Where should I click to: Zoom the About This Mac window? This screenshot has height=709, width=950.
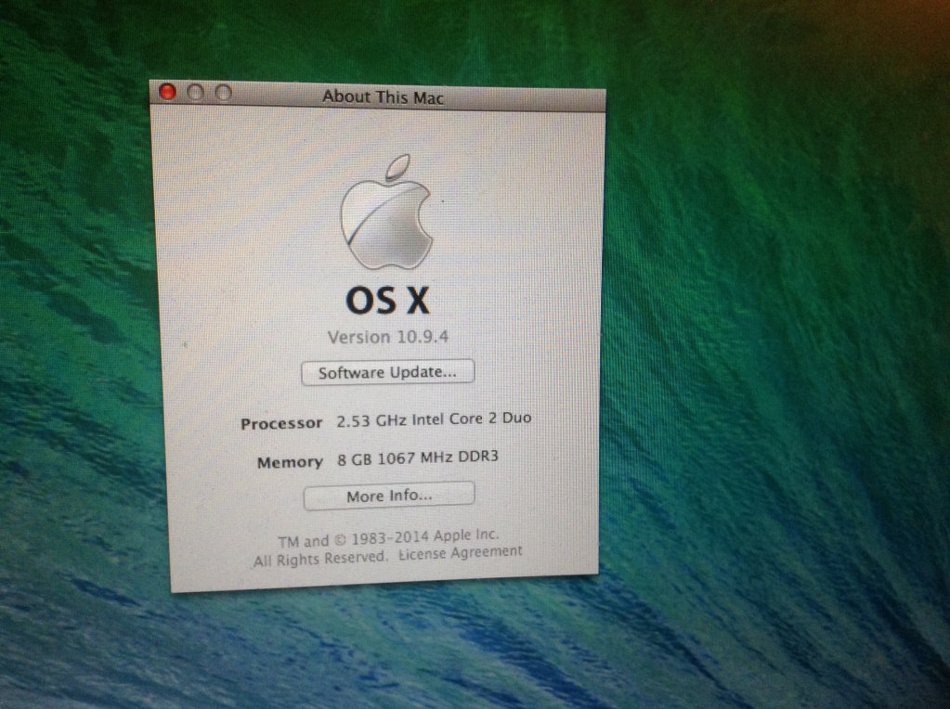[224, 93]
